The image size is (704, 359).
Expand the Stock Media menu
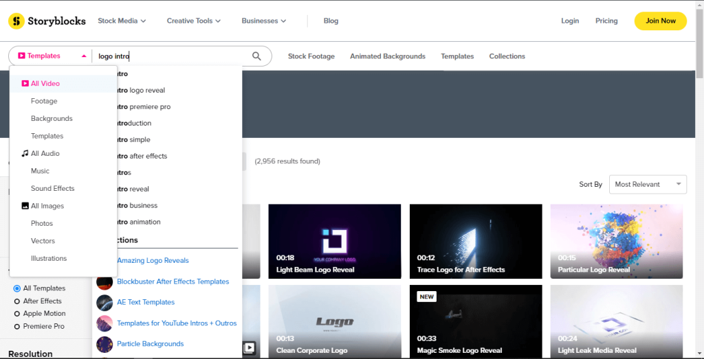122,21
